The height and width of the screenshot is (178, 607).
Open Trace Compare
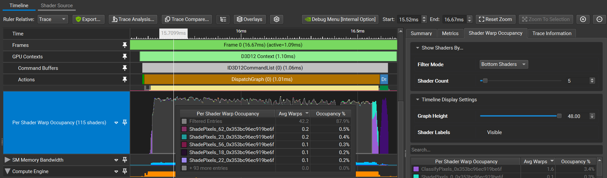click(187, 19)
